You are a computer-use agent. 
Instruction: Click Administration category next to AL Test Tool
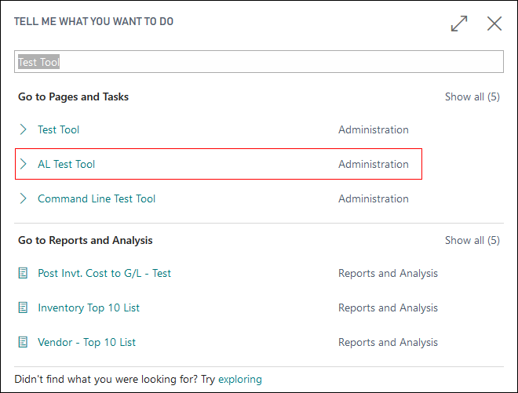coord(374,164)
